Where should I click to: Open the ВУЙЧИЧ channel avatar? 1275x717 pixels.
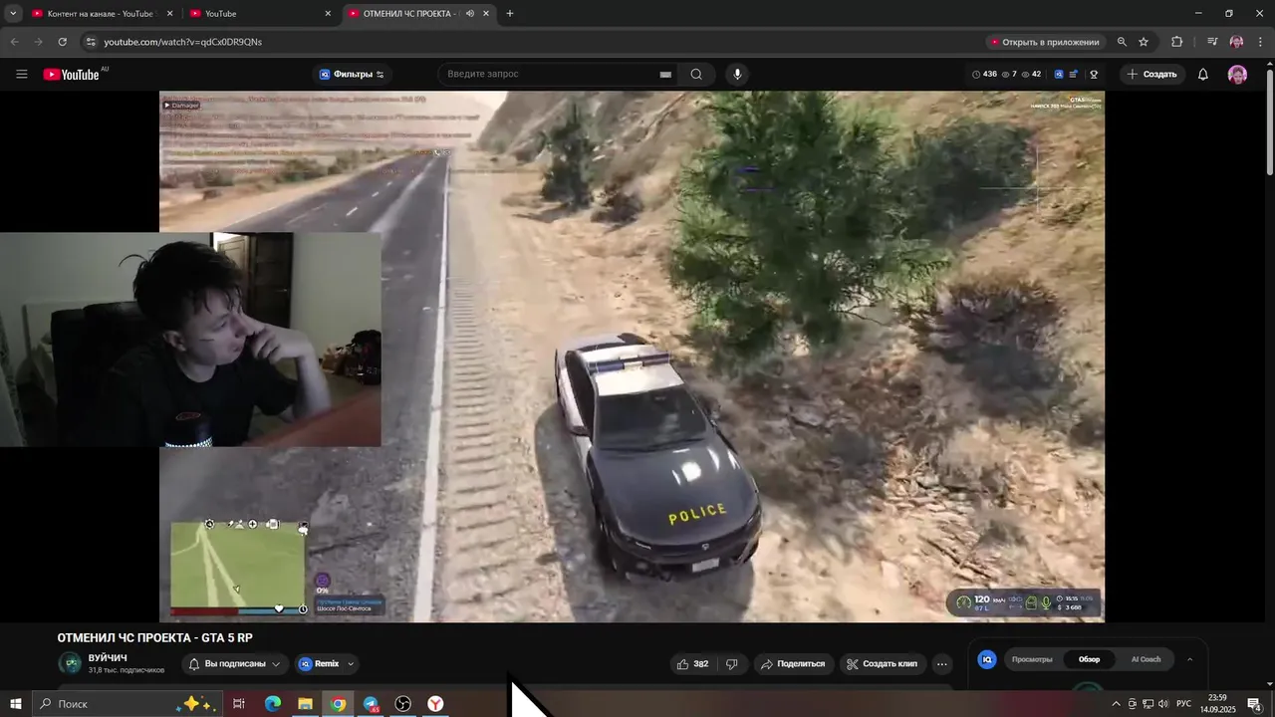coord(70,663)
